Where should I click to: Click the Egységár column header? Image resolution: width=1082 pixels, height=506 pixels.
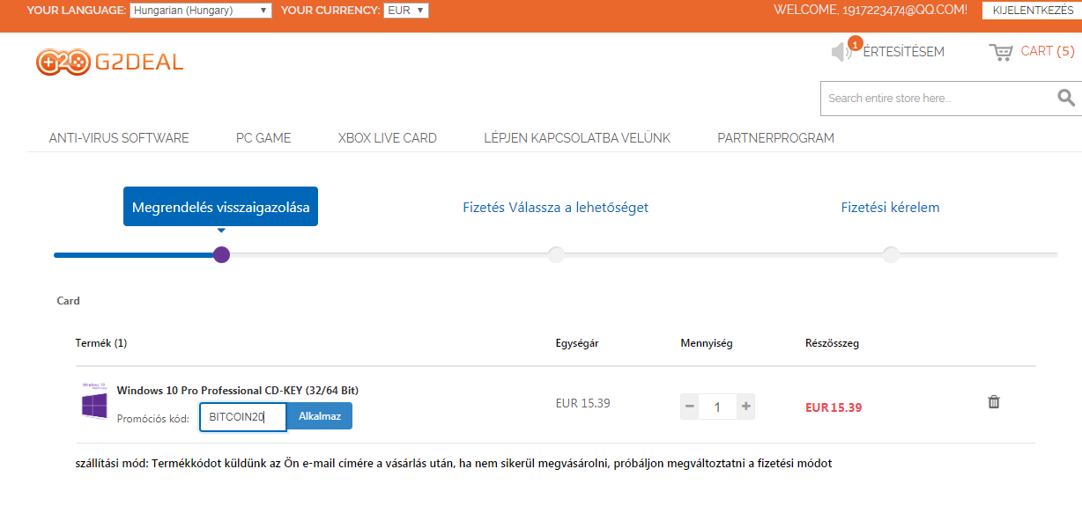(x=577, y=343)
